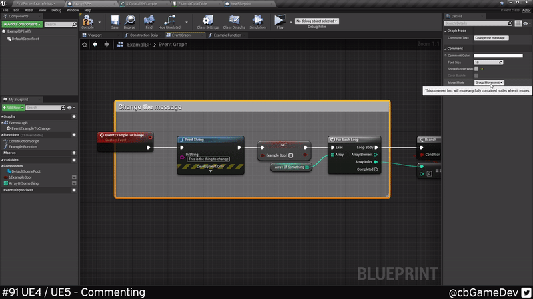533x299 pixels.
Task: Start Simulation mode
Action: (257, 22)
